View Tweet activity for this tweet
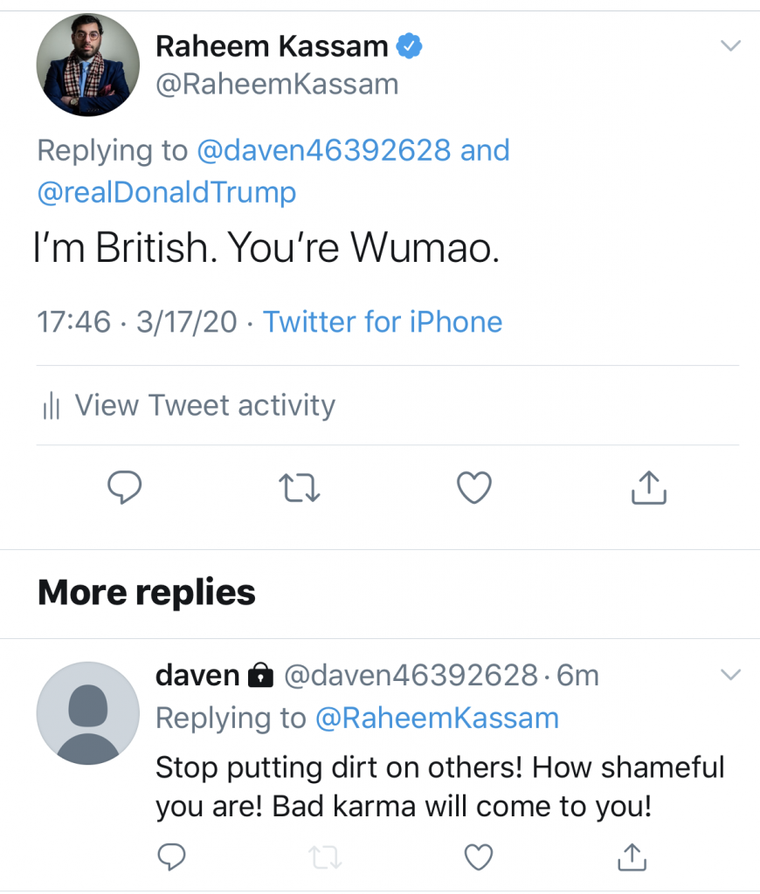Image resolution: width=760 pixels, height=894 pixels. click(x=204, y=405)
